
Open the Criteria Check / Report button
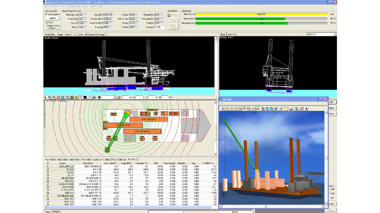pyautogui.click(x=52, y=27)
